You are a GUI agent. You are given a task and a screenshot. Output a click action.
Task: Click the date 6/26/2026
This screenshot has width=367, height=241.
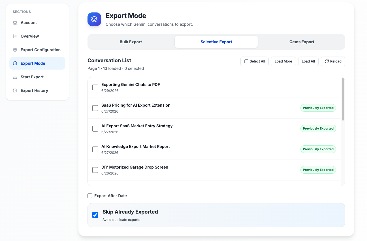(110, 173)
